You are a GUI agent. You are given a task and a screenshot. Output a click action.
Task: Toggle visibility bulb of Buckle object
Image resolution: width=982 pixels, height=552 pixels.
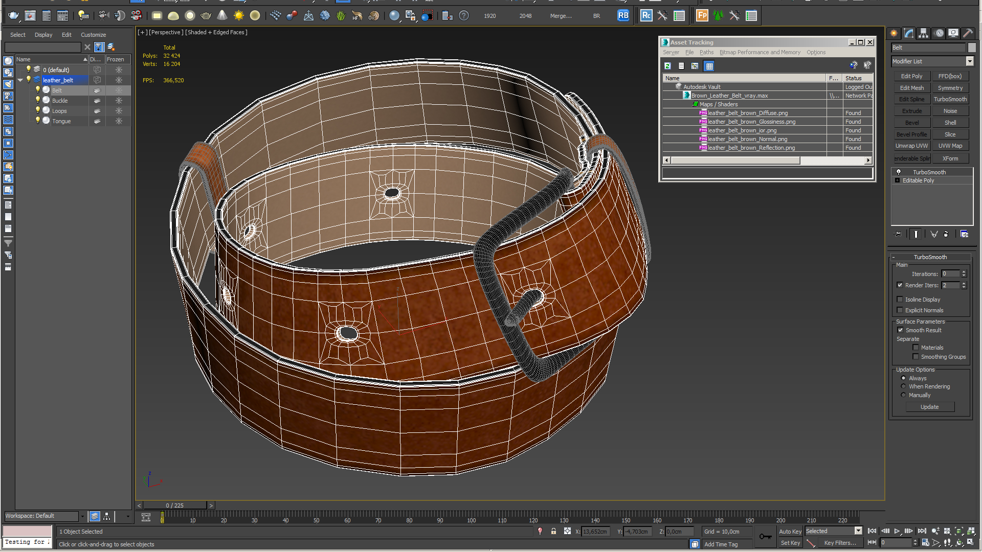click(x=37, y=100)
